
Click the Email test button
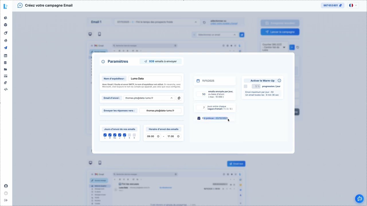click(x=236, y=164)
